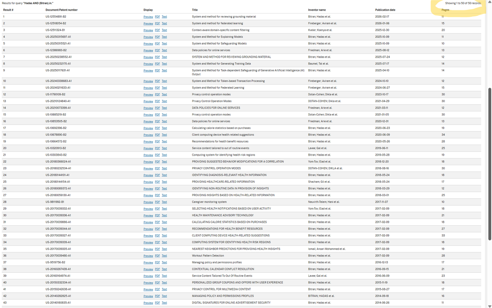View Text for US-20250117631-A1
Screen dimensions: 492x308
pos(164,70)
